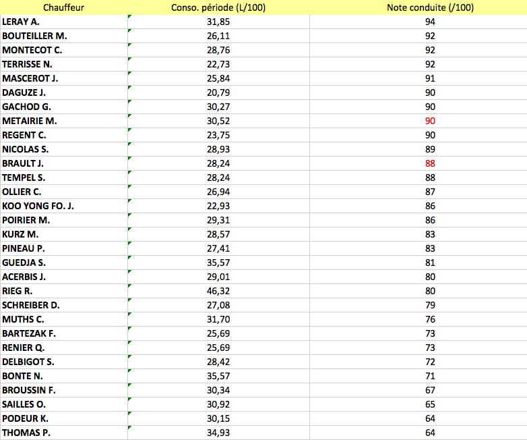Click the score 67 for BROUSSIN F.

430,390
